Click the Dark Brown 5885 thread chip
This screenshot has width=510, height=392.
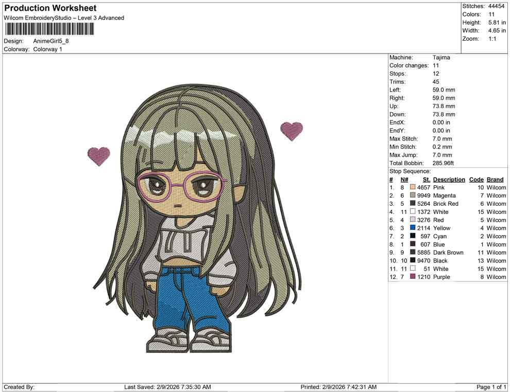pos(412,253)
